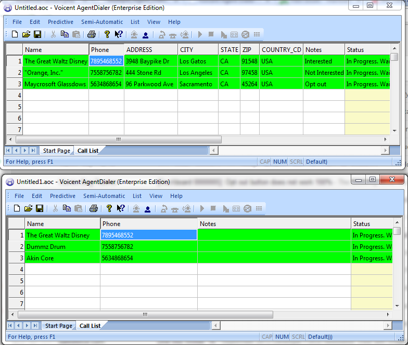The image size is (408, 345).
Task: Click Cut scissors icon in Untitled.aoc window
Action: [53, 34]
